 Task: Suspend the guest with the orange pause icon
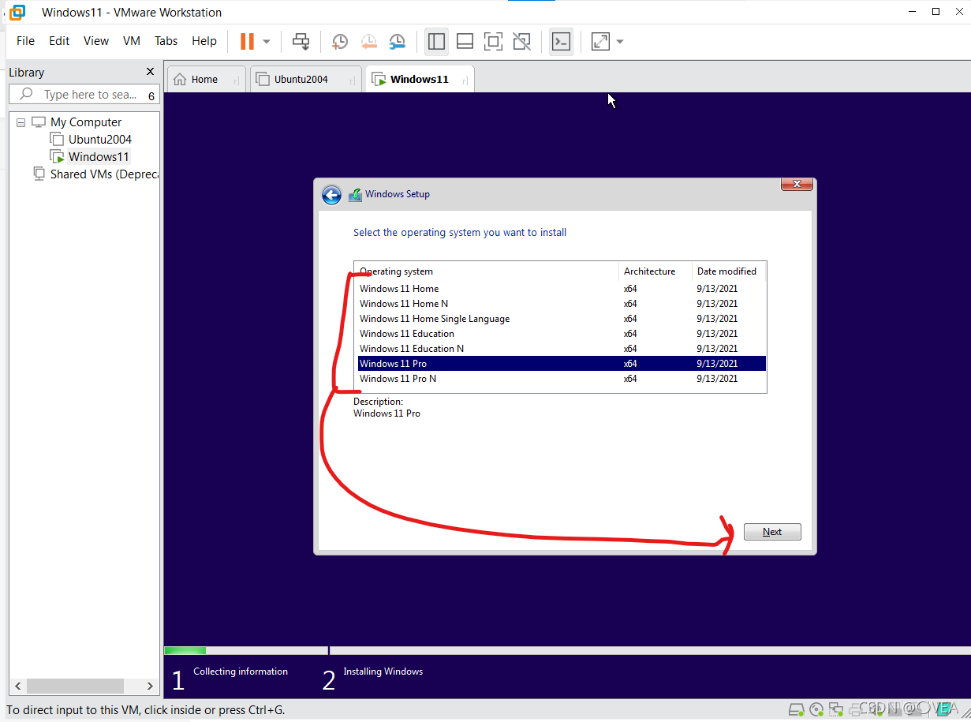pos(247,41)
